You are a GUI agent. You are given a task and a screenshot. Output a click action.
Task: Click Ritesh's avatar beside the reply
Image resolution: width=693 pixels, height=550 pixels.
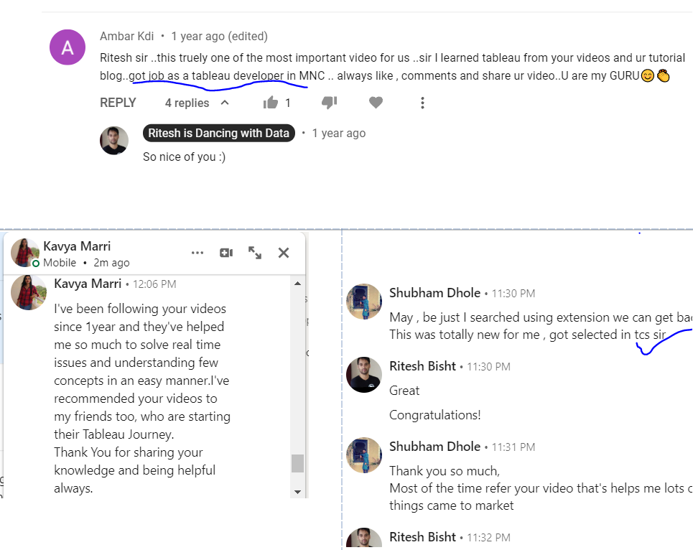click(x=114, y=141)
